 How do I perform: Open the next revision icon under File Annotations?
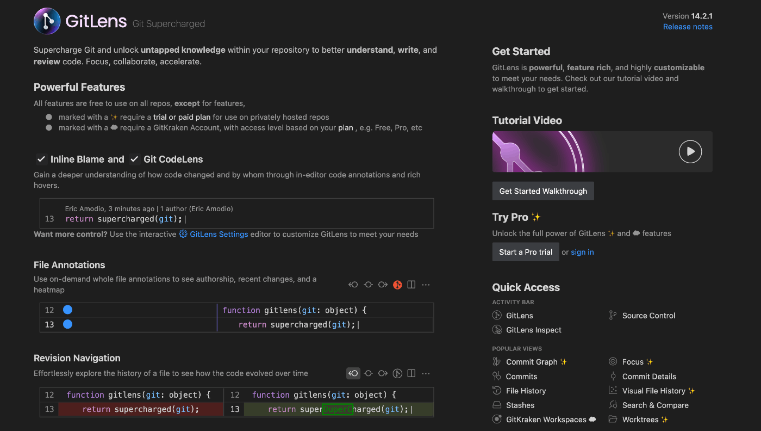(383, 285)
